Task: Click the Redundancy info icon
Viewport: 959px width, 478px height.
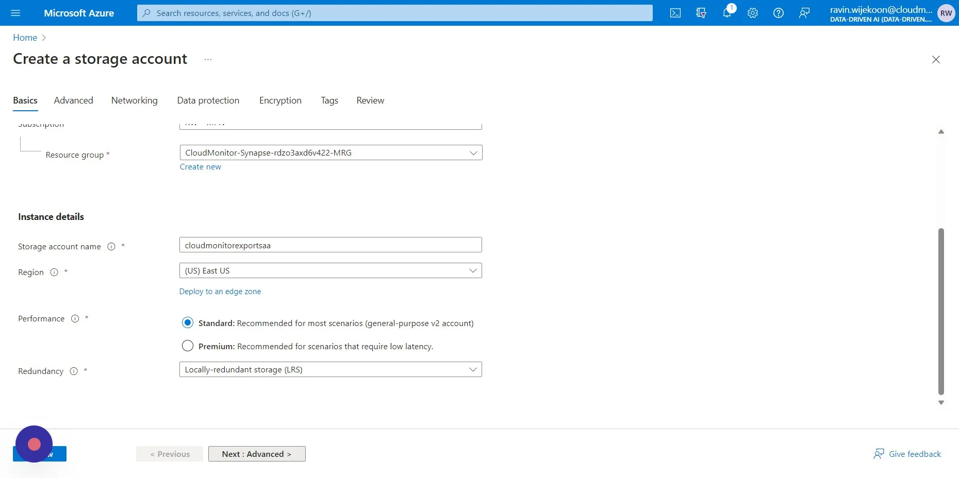Action: pos(74,371)
